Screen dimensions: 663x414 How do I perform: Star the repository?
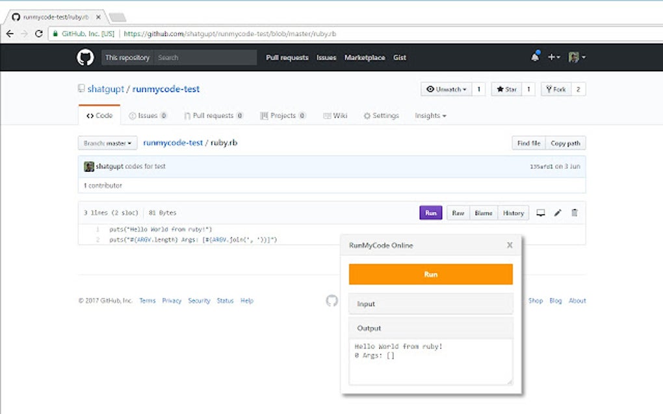[x=506, y=89]
